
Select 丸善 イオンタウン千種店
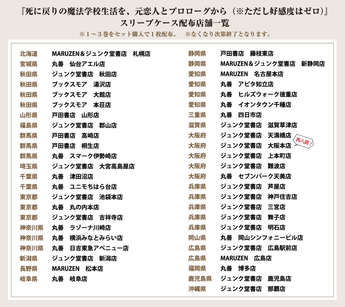256,105
